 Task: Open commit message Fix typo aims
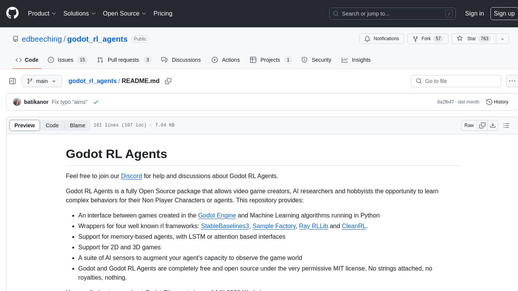click(x=70, y=102)
